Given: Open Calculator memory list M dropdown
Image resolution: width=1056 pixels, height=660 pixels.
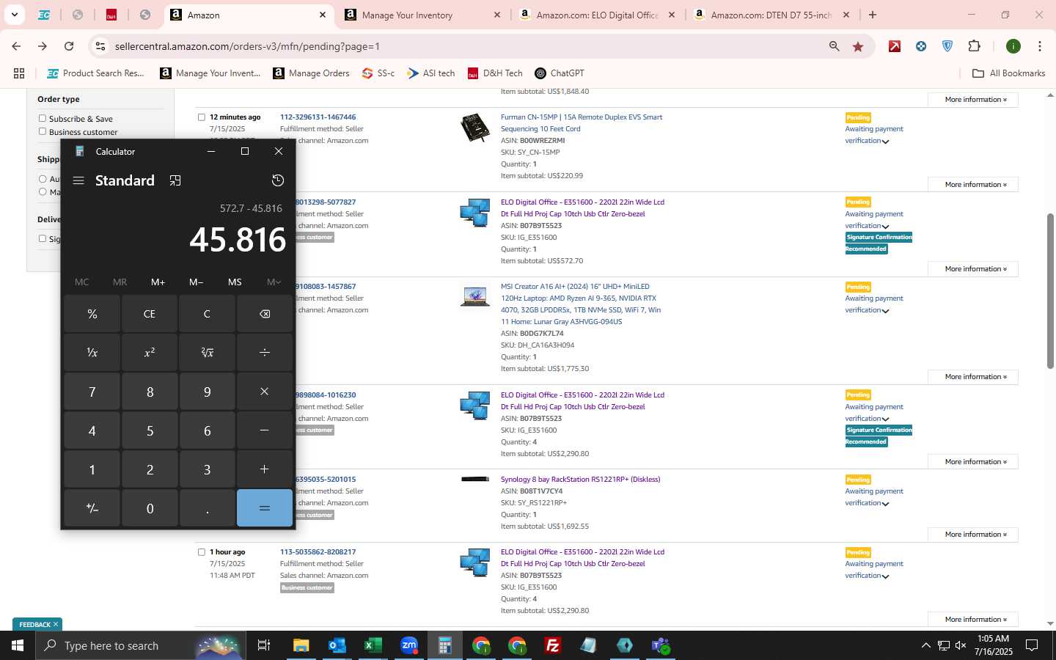Looking at the screenshot, I should 274,282.
